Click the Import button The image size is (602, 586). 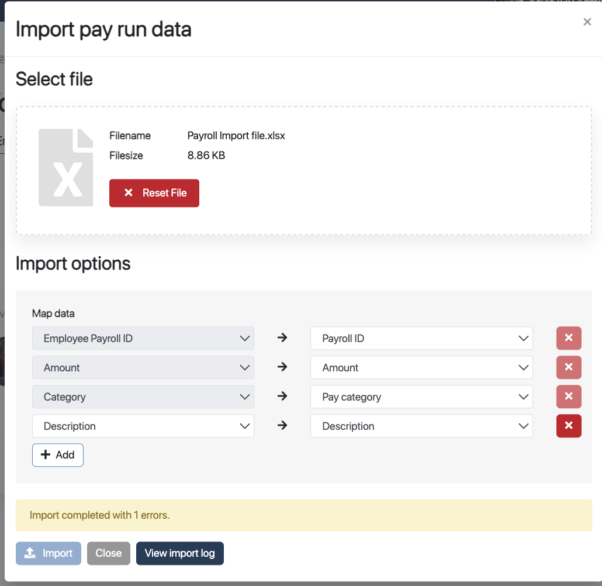[x=49, y=553]
